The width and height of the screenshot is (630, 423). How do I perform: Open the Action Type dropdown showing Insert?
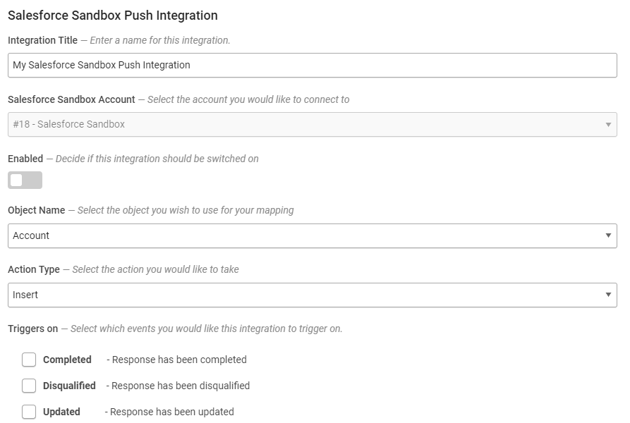click(x=313, y=295)
